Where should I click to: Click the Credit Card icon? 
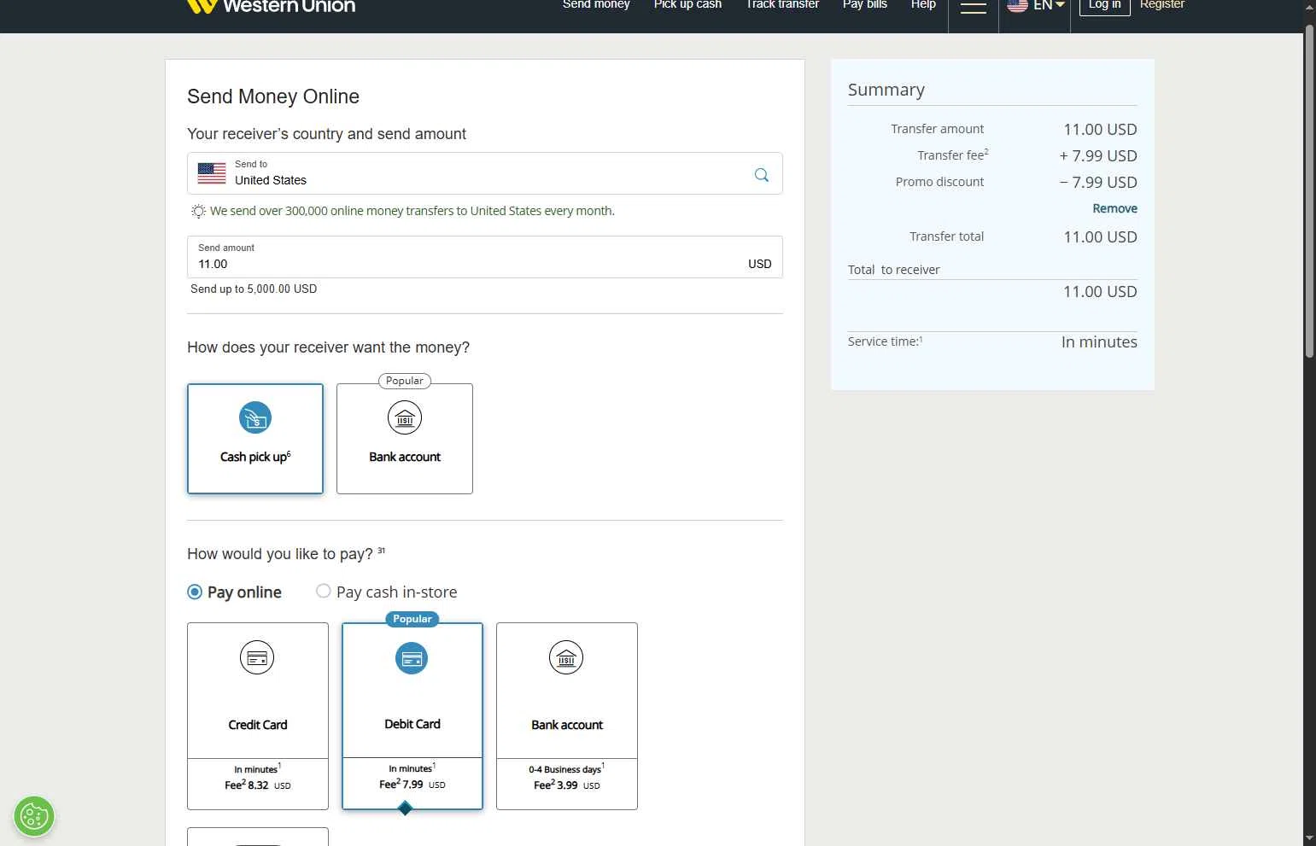(x=257, y=657)
